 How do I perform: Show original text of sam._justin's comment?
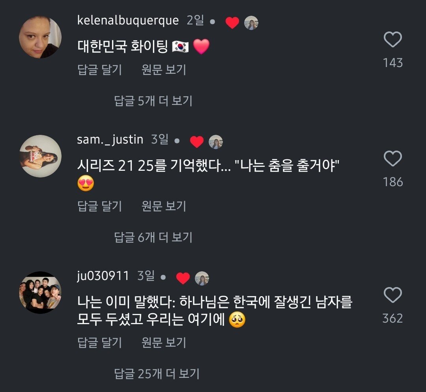[x=164, y=206]
